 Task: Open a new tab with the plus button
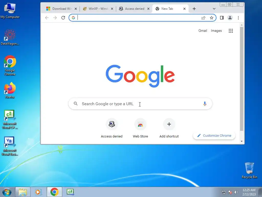194,9
